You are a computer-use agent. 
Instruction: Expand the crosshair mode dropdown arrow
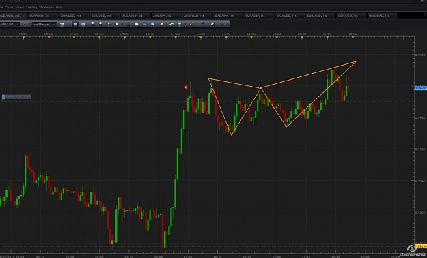123,24
